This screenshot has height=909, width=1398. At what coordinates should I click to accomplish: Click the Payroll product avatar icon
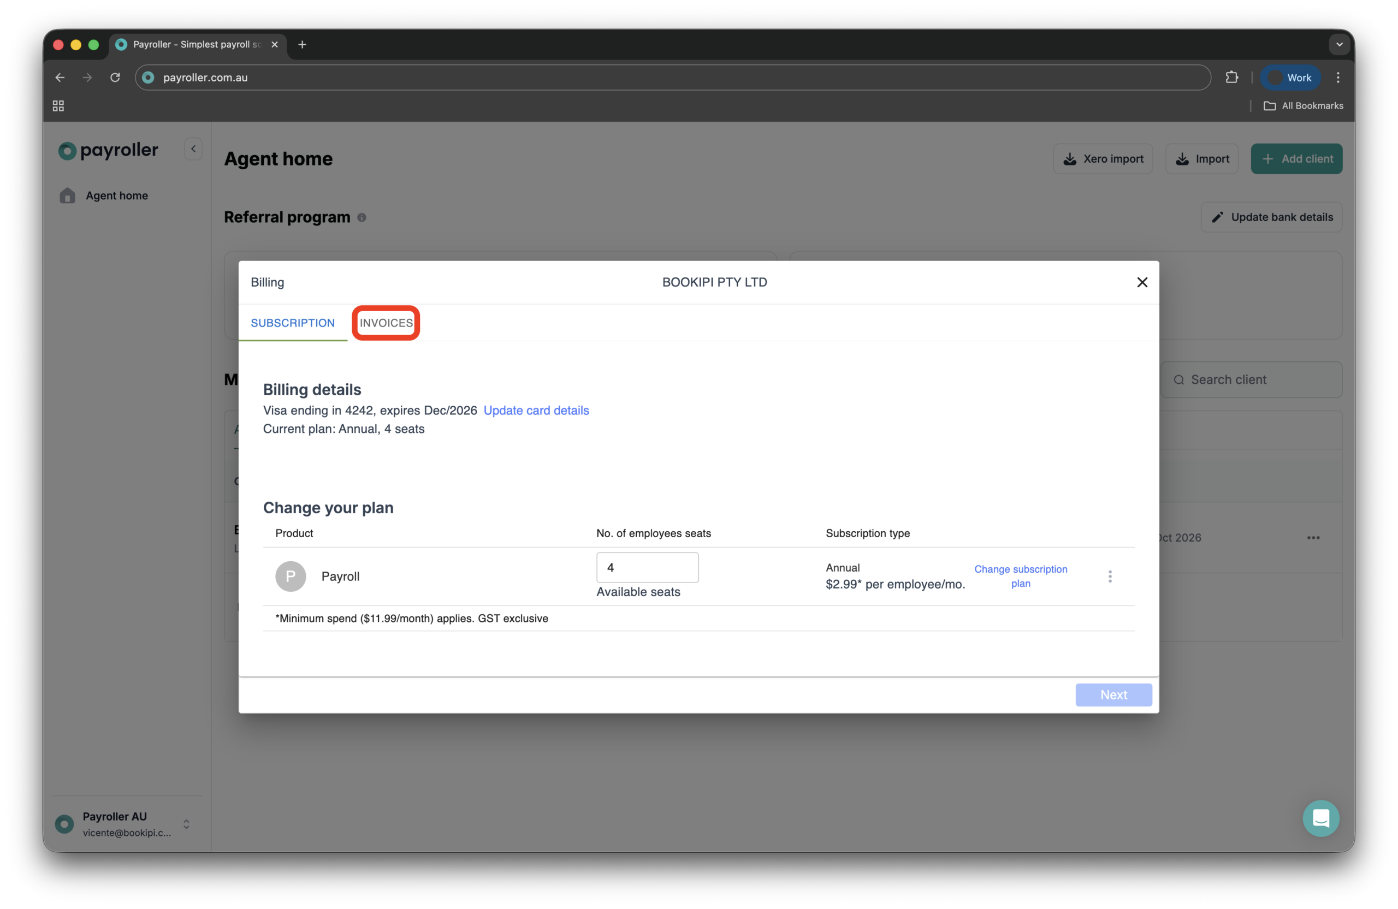[290, 576]
